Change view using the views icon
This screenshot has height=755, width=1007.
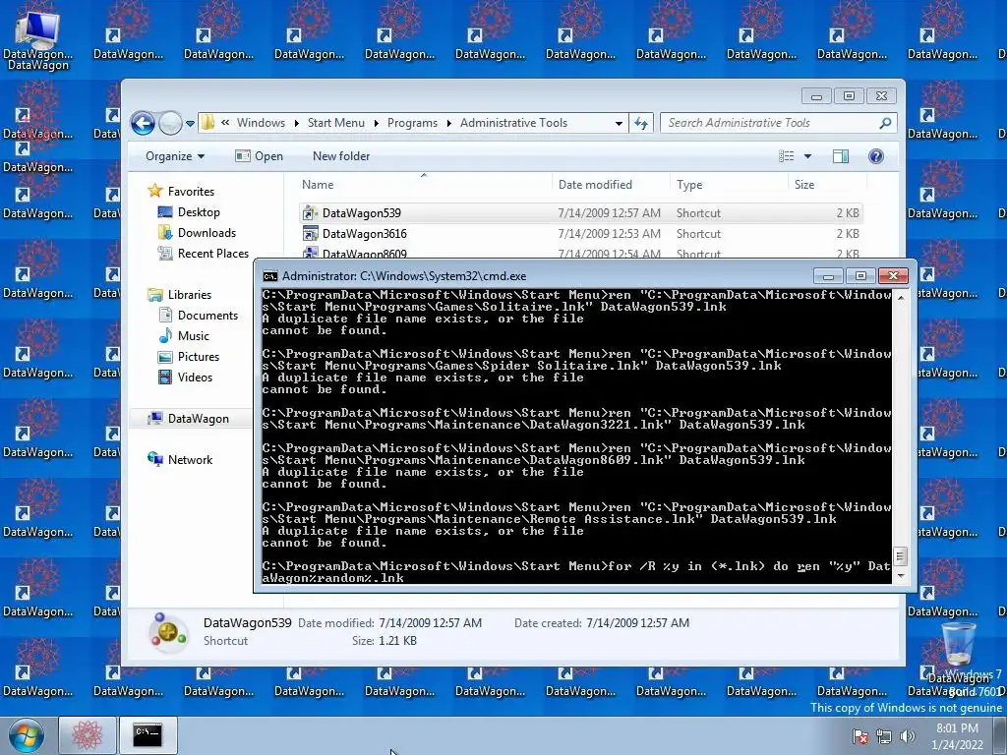tap(787, 156)
